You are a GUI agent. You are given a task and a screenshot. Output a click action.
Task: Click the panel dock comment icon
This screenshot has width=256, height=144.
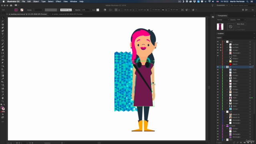coord(213,17)
